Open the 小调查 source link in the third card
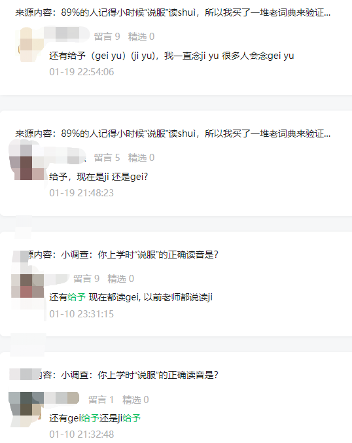The image size is (352, 443). click(124, 255)
